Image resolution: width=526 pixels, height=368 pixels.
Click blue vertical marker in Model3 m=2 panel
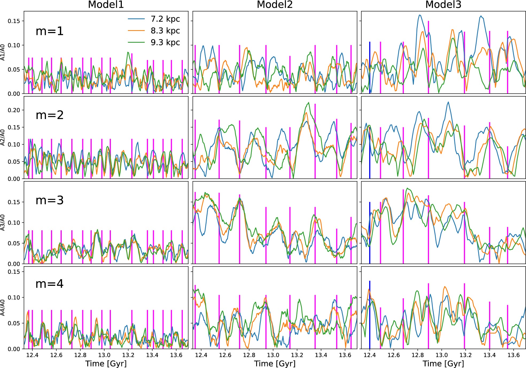point(370,153)
